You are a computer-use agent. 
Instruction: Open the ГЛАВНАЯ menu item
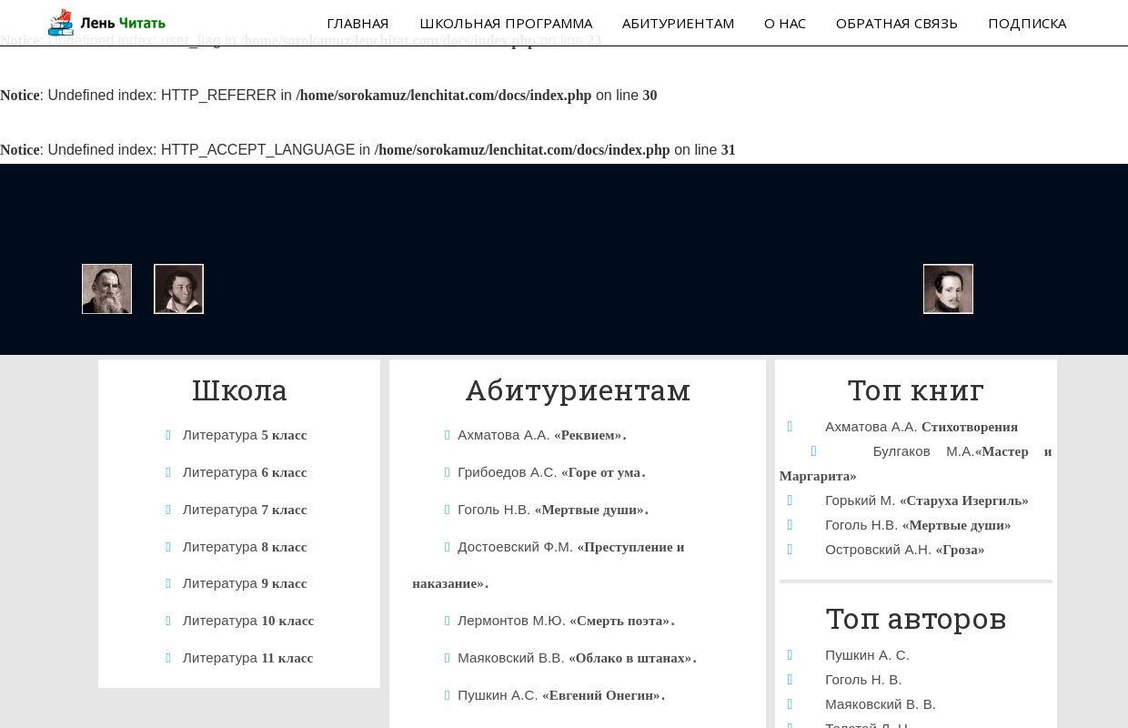pos(358,23)
